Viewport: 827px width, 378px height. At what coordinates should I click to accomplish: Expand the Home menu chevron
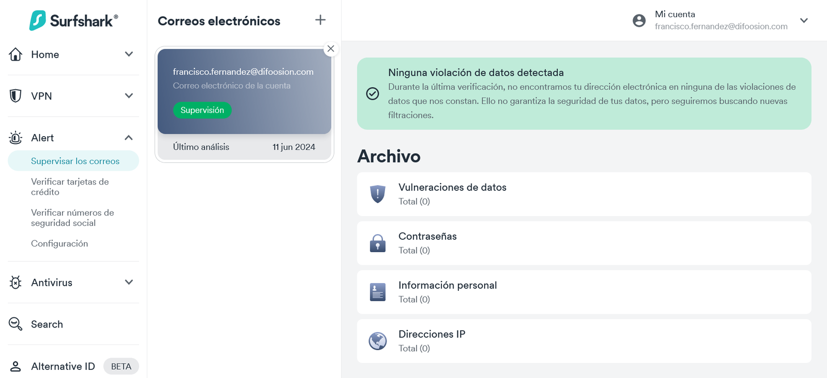point(129,54)
